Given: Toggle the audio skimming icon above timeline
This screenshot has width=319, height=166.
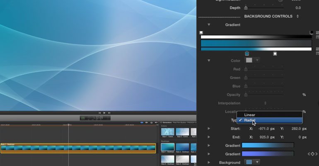Looking at the screenshot, I should pyautogui.click(x=147, y=122).
